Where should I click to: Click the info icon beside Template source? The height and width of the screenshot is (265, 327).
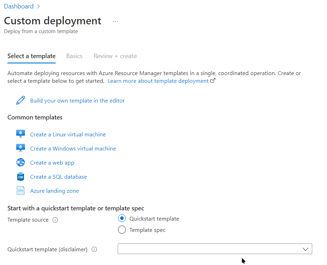pos(55,220)
